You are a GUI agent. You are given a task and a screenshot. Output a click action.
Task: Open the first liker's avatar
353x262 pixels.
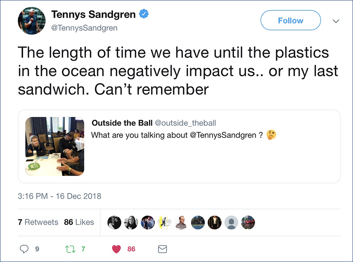[x=115, y=222]
